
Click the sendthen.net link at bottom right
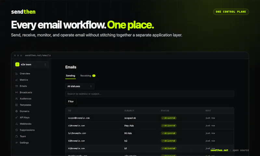(219, 150)
